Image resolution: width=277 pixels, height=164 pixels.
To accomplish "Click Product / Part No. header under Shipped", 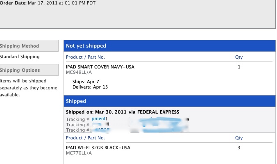I will click(85, 138).
